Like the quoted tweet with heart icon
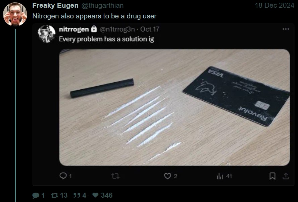This screenshot has width=298, height=202. tap(167, 176)
